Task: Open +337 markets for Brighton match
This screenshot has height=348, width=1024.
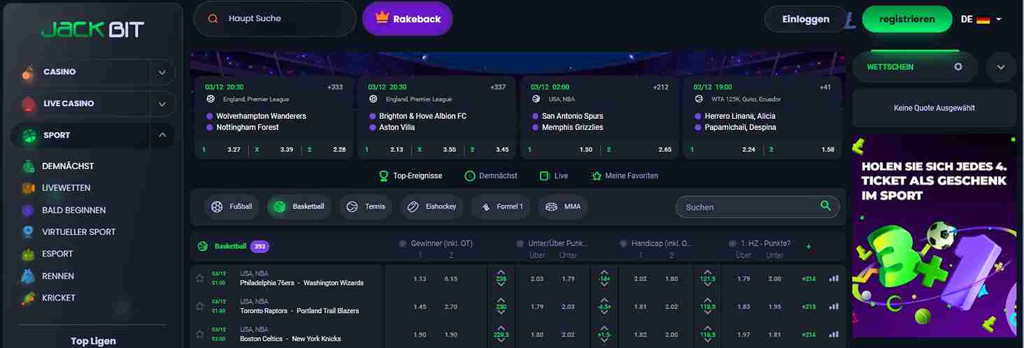Action: point(498,87)
